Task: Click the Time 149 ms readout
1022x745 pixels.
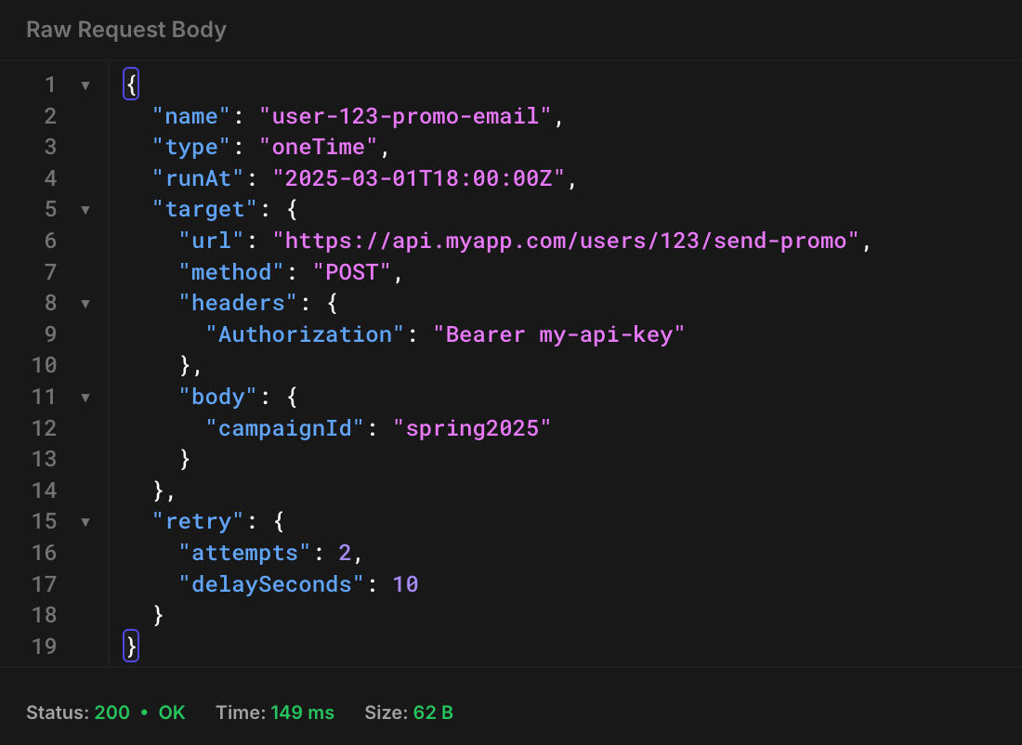Action: tap(275, 712)
